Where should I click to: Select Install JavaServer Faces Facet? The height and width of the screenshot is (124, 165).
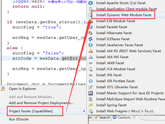[x=119, y=45]
